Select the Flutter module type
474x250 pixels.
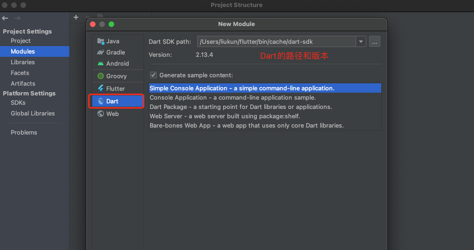coord(115,89)
